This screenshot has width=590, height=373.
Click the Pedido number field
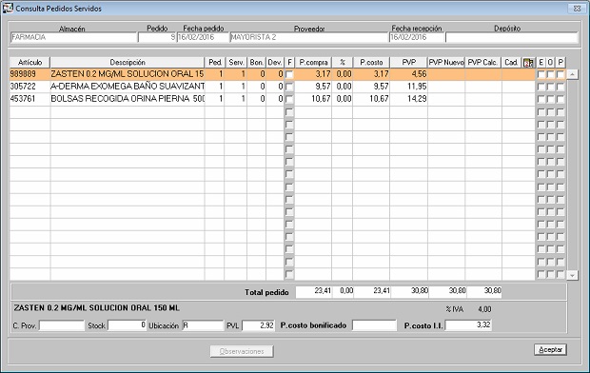pos(157,37)
